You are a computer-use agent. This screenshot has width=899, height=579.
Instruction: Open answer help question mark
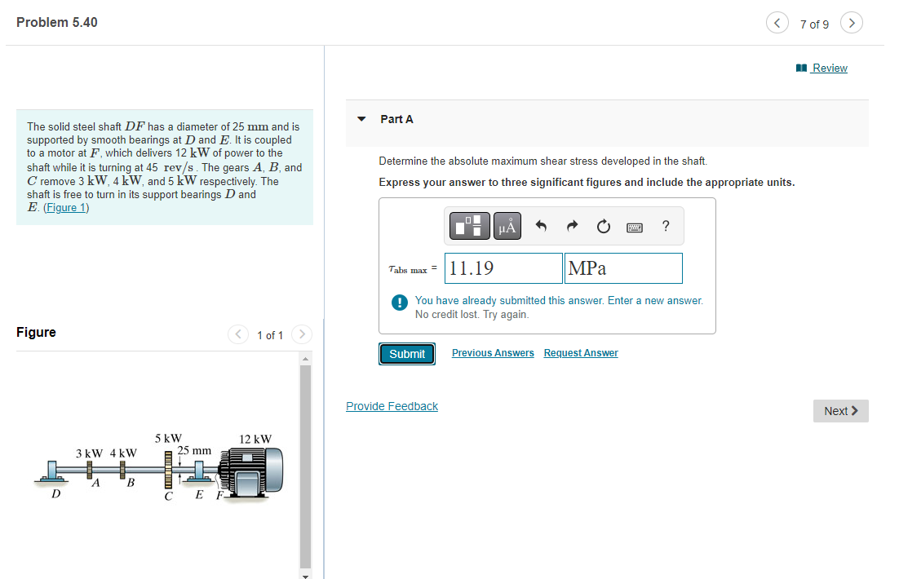click(666, 226)
